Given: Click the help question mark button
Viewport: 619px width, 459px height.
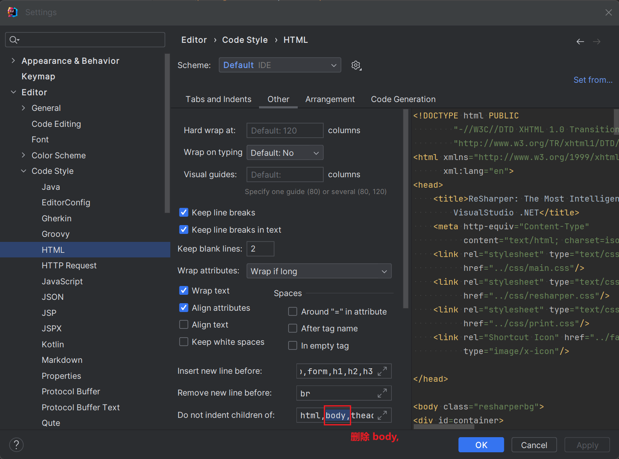Looking at the screenshot, I should (16, 445).
